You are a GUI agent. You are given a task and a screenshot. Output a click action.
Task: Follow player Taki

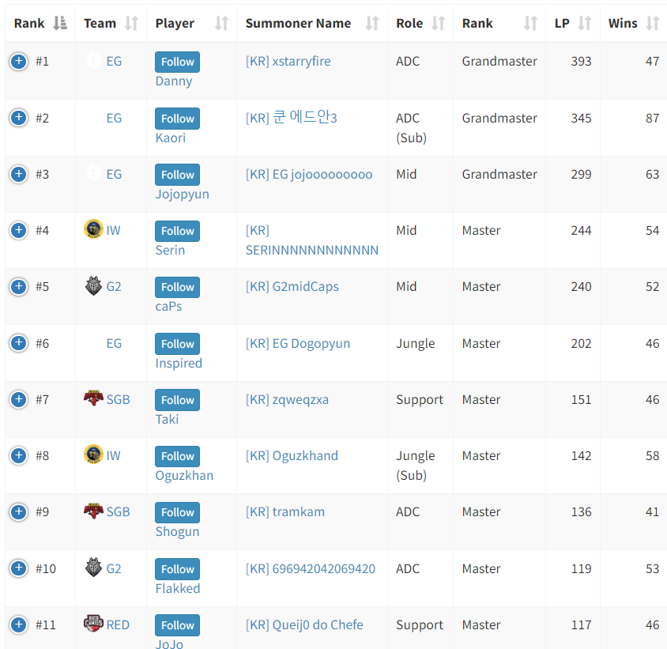click(x=177, y=400)
